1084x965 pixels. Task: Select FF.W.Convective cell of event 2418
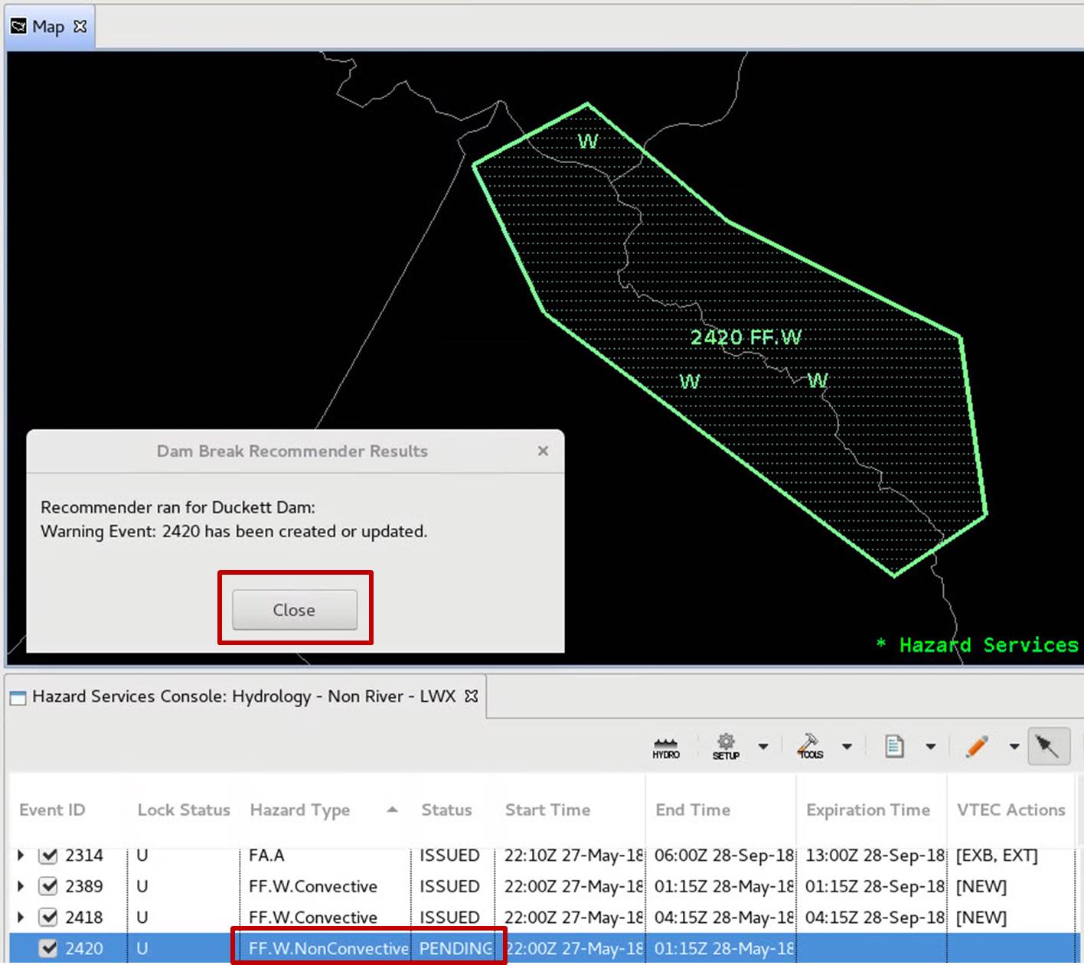point(313,917)
